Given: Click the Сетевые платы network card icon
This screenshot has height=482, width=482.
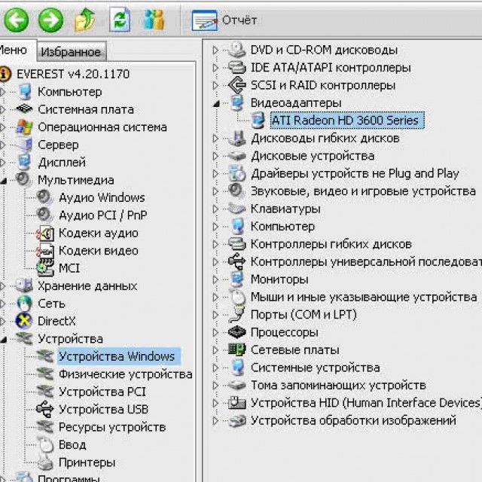Looking at the screenshot, I should [x=237, y=350].
